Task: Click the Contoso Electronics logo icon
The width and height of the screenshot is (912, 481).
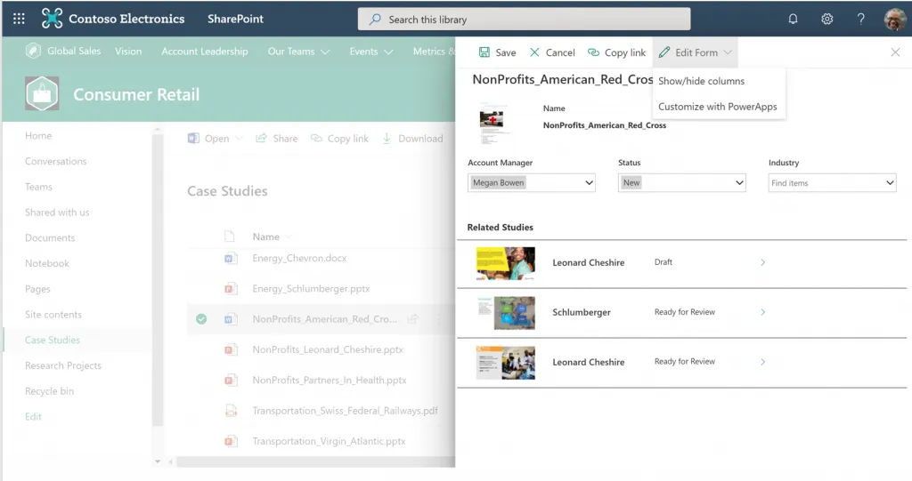Action: click(52, 19)
